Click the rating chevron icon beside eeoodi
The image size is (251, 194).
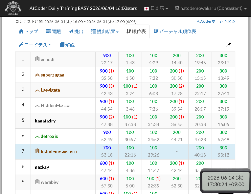pos(37,59)
